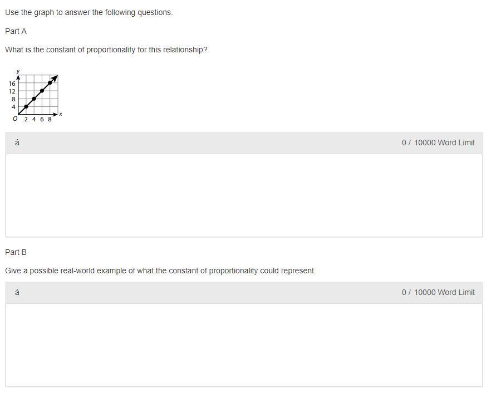This screenshot has height=398, width=496.
Task: Click the real-world example prompt text
Action: coord(160,271)
